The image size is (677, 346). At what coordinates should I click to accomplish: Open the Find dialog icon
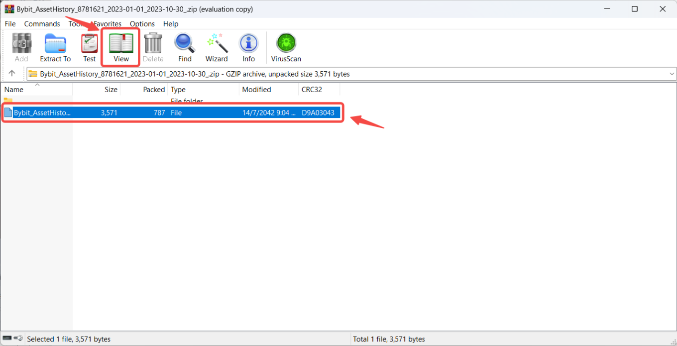[184, 47]
